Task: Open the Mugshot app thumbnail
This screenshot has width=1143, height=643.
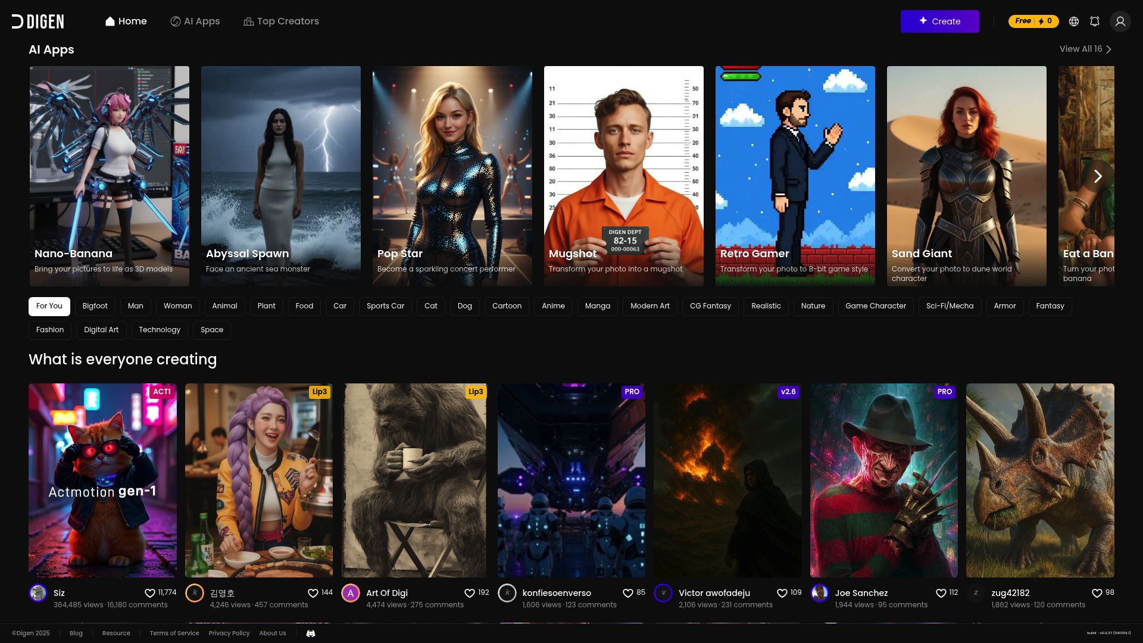Action: 623,176
